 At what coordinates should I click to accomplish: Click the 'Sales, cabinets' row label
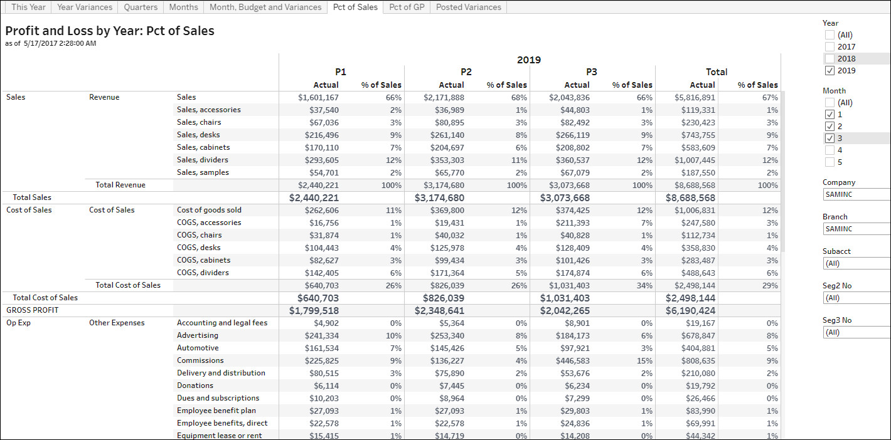click(x=203, y=147)
